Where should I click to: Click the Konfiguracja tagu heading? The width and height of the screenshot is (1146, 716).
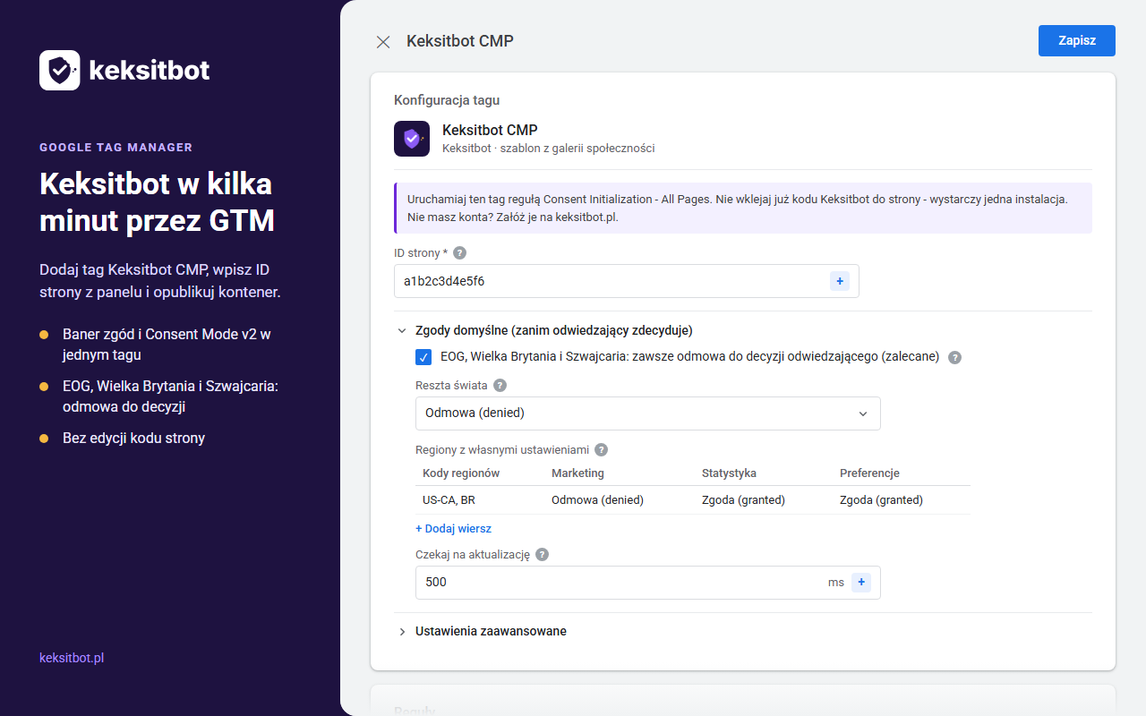[x=447, y=100]
